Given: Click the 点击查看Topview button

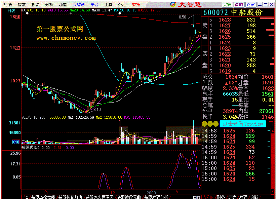Looking at the screenshot, I should pyautogui.click(x=243, y=124).
